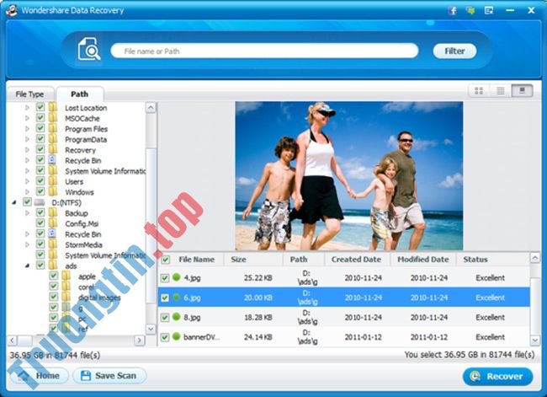
Task: Click the D:(NTFS) drive icon
Action: (40, 202)
